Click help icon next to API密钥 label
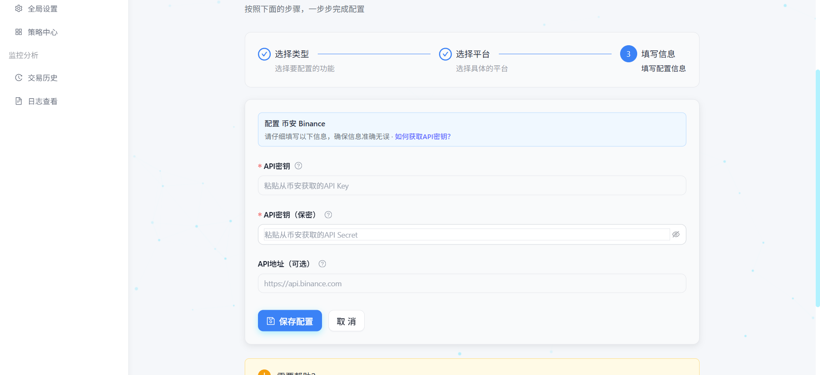 pyautogui.click(x=299, y=166)
